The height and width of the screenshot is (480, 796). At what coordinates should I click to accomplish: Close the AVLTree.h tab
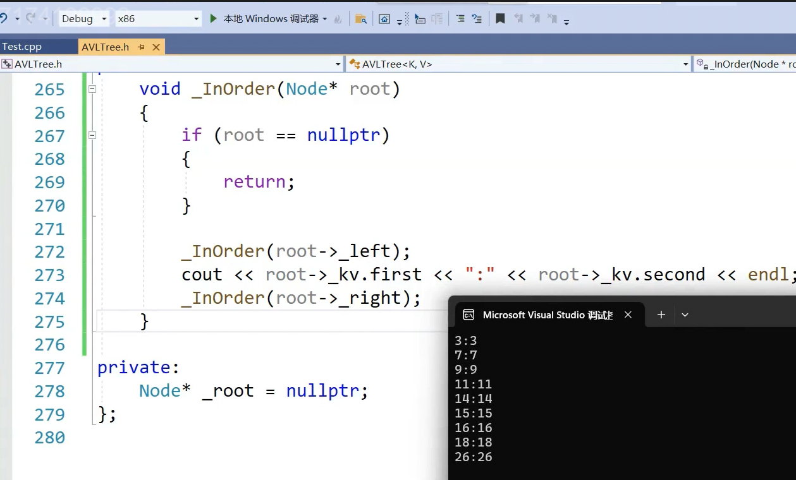coord(156,47)
